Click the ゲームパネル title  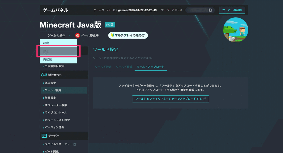(55, 10)
